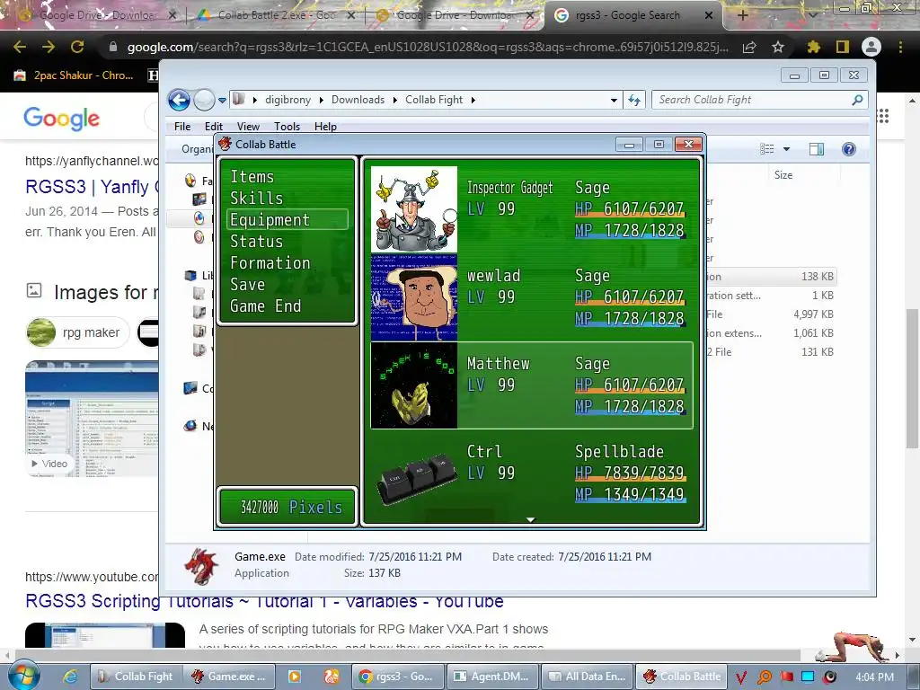Viewport: 920px width, 690px height.
Task: Expand arrow after Collab Fight breadcrumb
Action: (473, 101)
